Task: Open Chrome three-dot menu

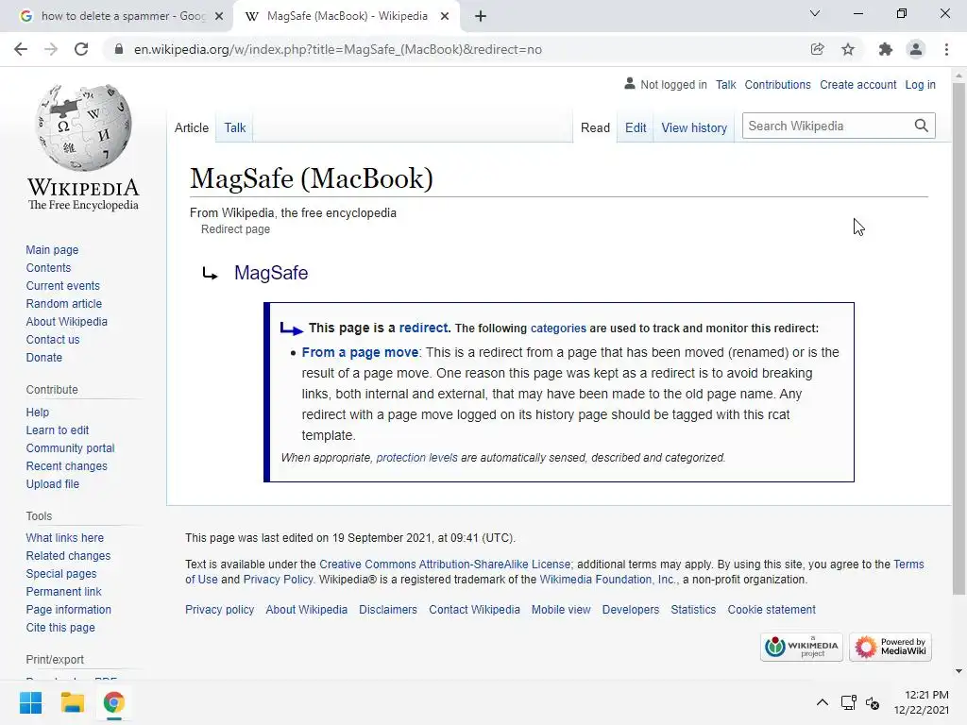Action: coord(946,49)
